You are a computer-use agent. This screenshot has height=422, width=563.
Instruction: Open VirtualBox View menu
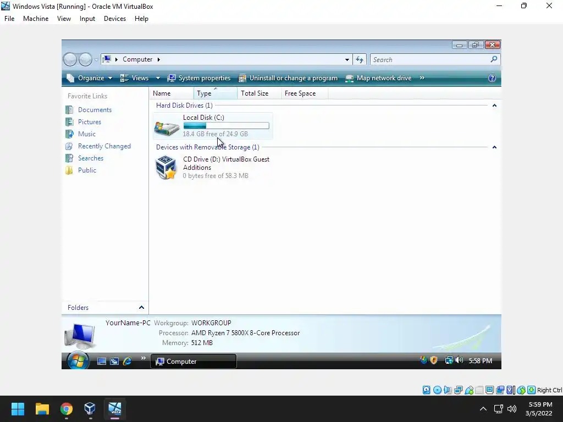click(64, 19)
